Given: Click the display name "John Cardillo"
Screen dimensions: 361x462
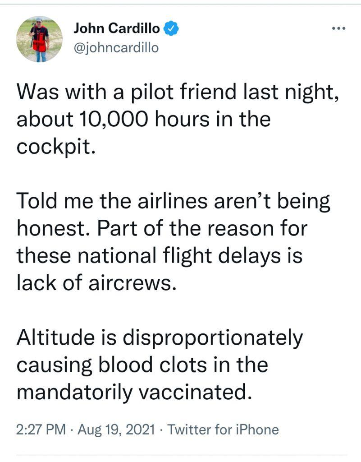Looking at the screenshot, I should (x=116, y=29).
